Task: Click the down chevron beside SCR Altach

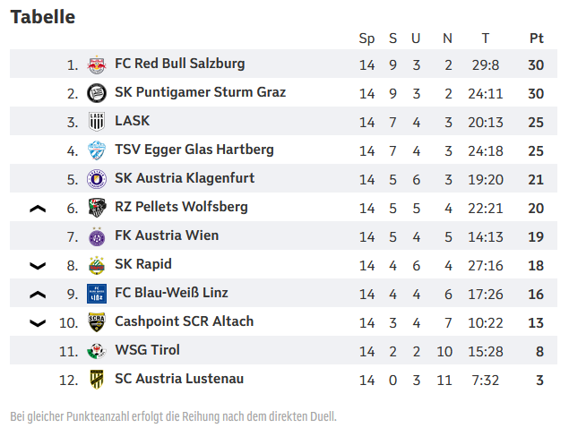Action: [x=38, y=323]
